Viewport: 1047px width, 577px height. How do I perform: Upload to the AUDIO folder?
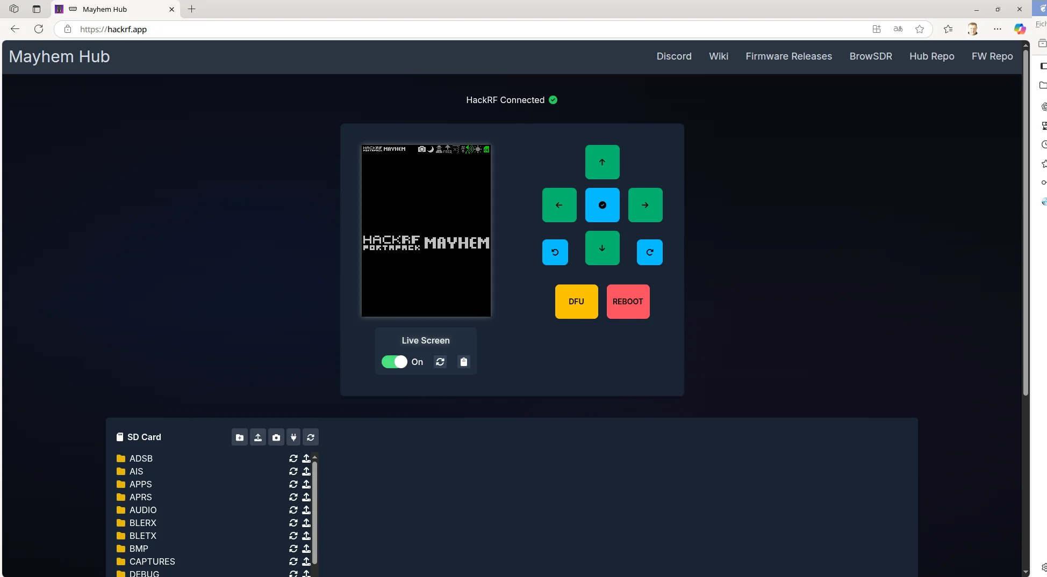[306, 510]
